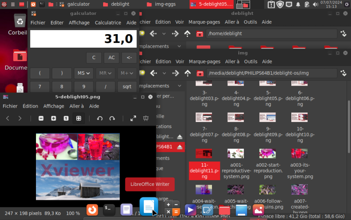The width and height of the screenshot is (351, 220).
Task: Start slideshow with the presentation icon
Action: [x=146, y=119]
